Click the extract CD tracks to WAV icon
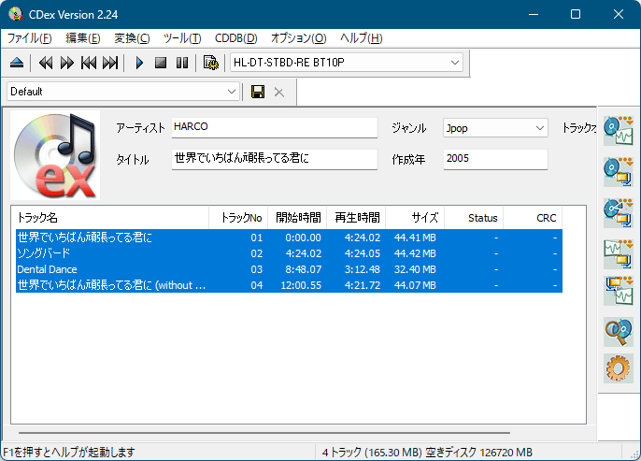 point(618,129)
